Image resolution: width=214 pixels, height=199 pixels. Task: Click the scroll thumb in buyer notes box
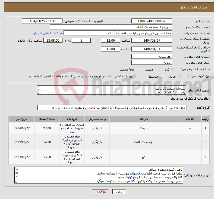click(x=17, y=173)
